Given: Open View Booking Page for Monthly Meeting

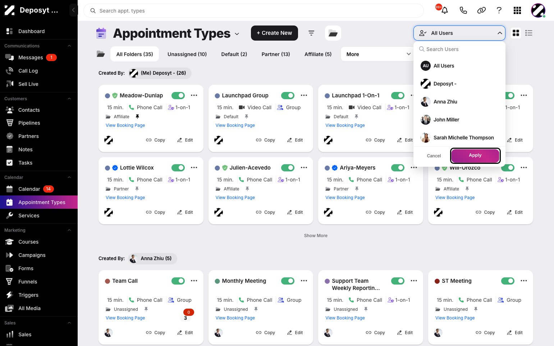Looking at the screenshot, I should tap(235, 318).
